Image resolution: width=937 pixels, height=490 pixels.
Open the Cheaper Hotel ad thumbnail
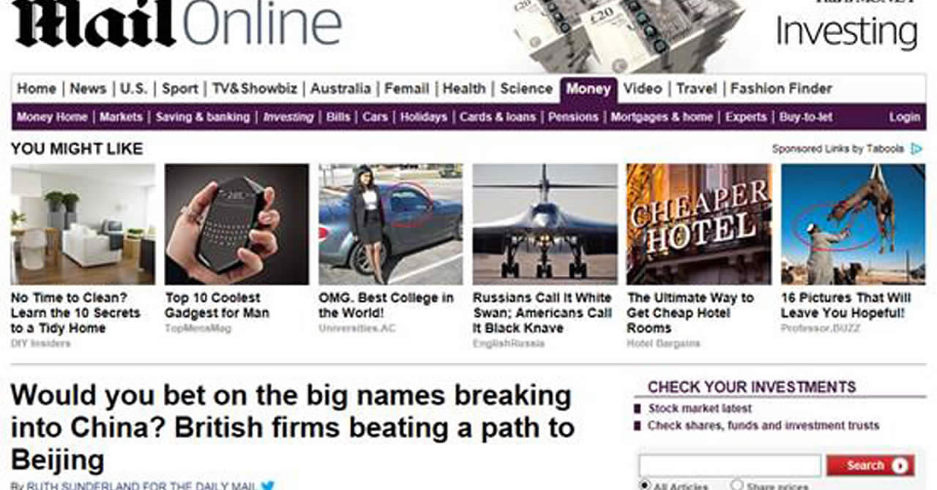(x=699, y=224)
